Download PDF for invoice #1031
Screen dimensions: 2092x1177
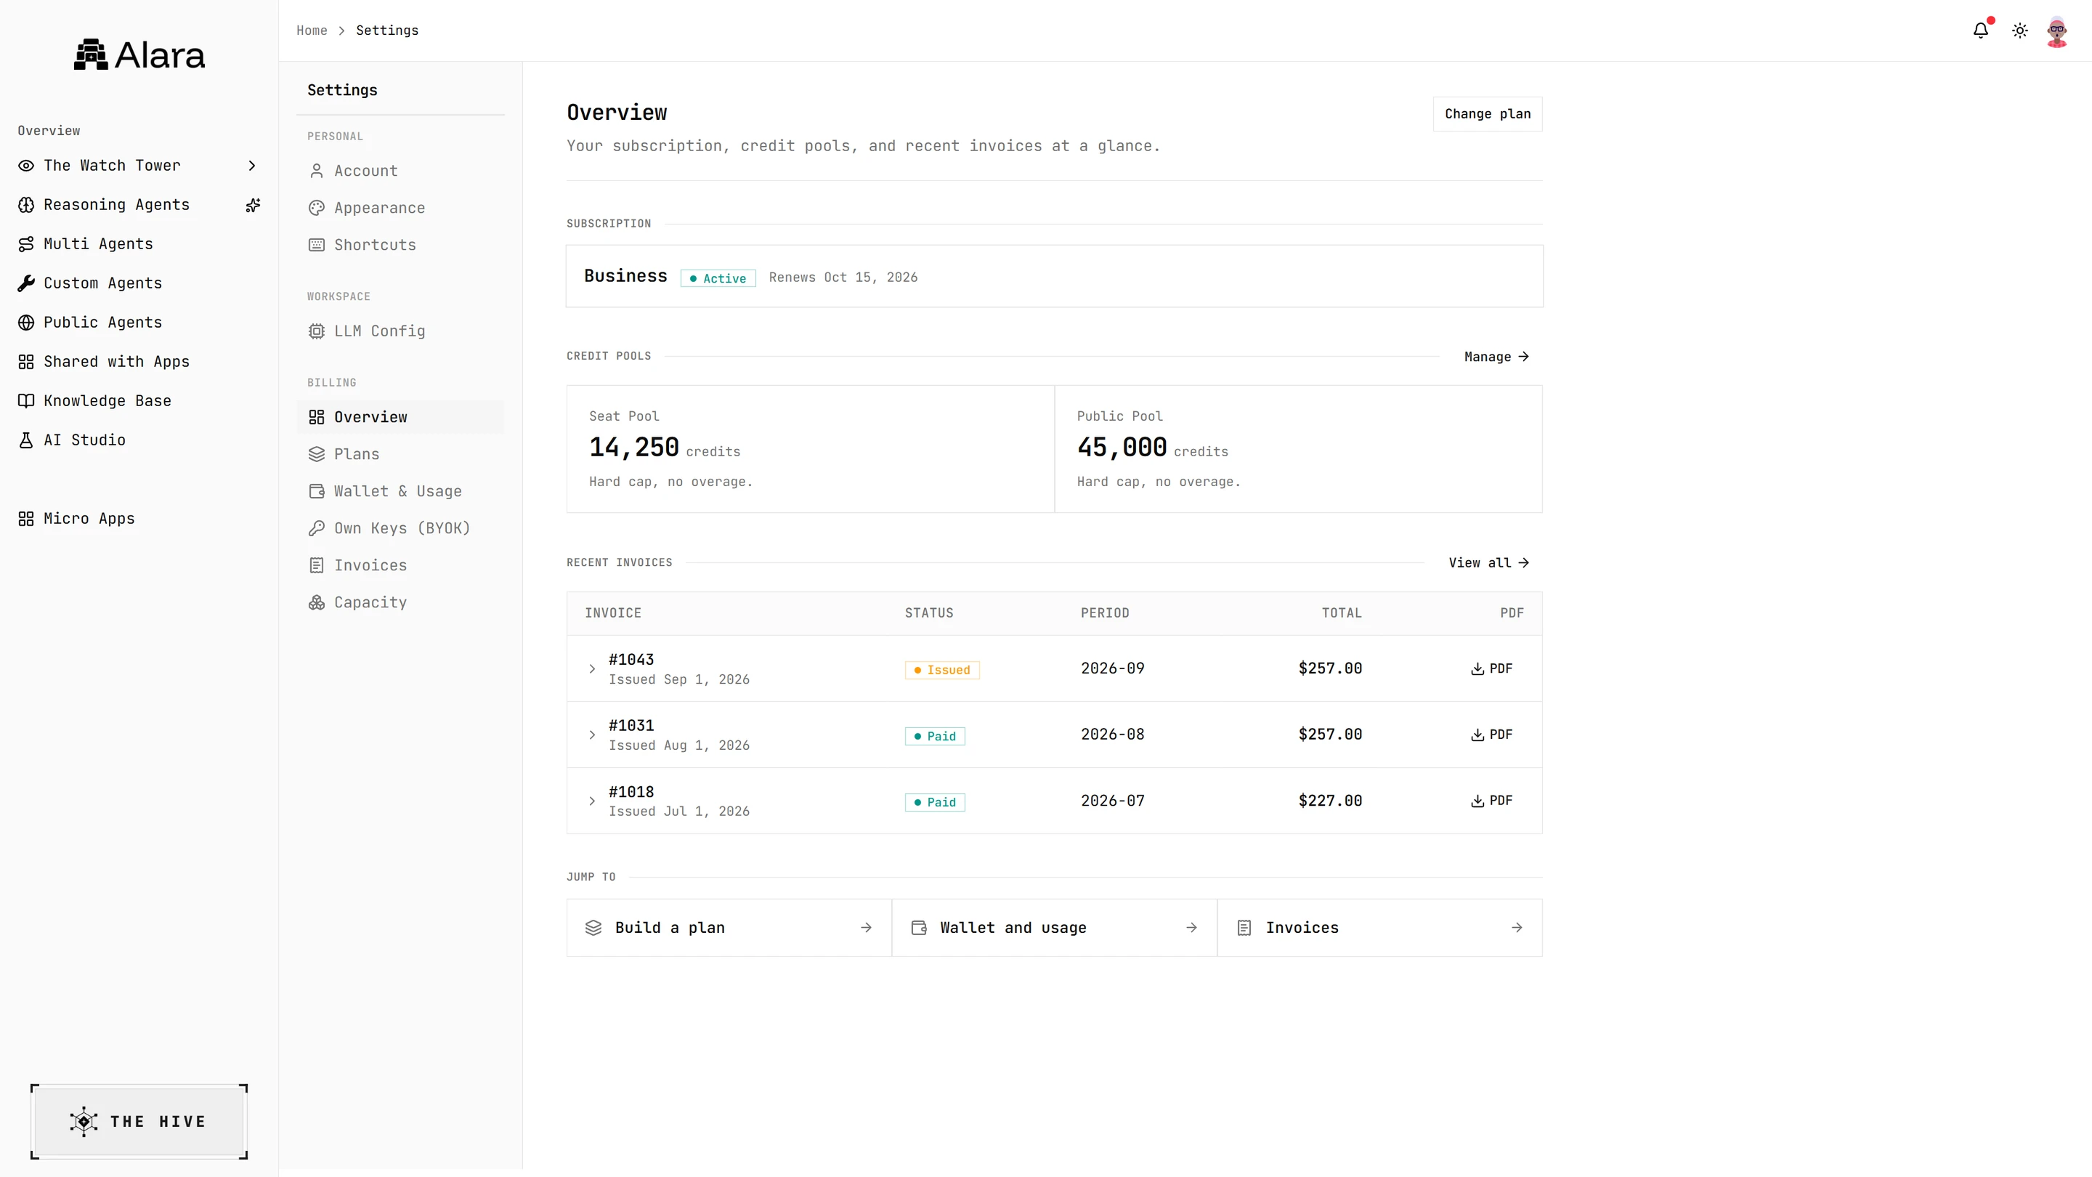point(1491,735)
